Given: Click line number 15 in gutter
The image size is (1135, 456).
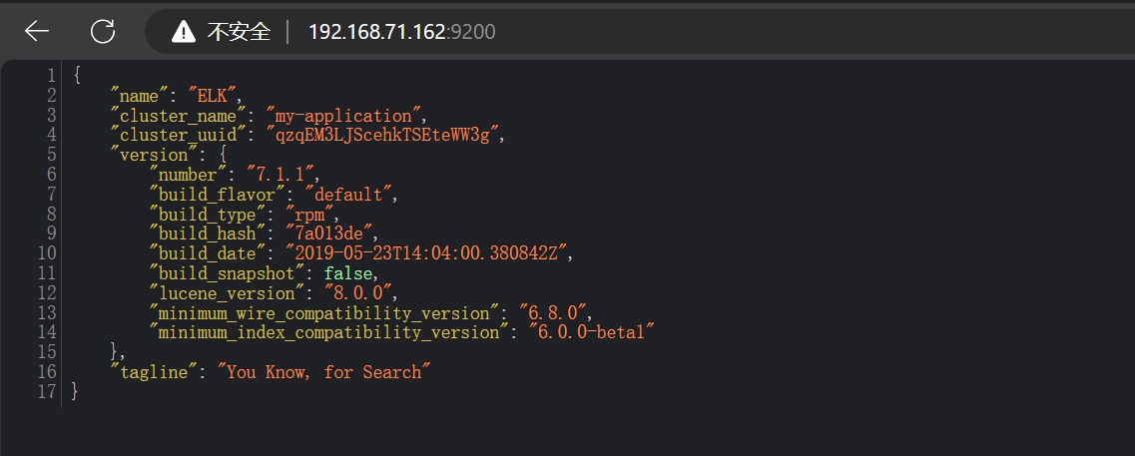Looking at the screenshot, I should [x=46, y=352].
